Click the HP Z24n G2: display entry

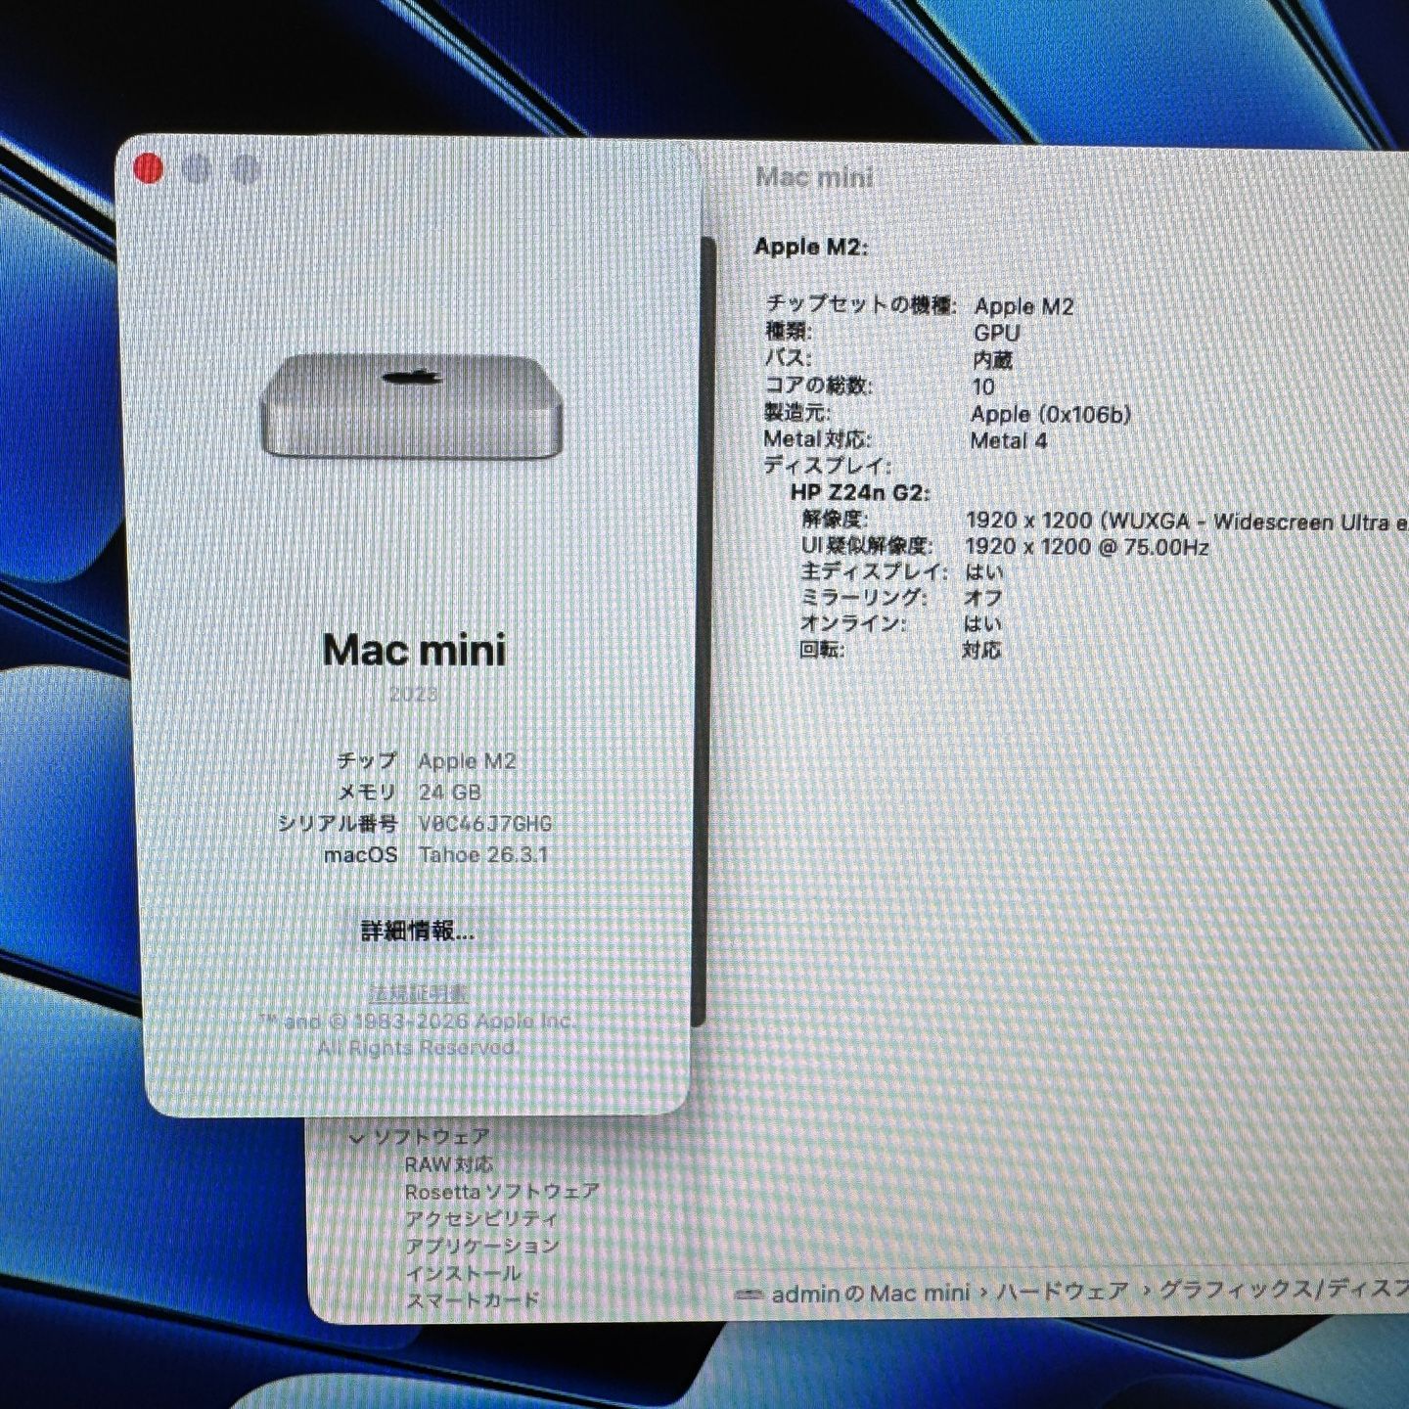pyautogui.click(x=860, y=492)
